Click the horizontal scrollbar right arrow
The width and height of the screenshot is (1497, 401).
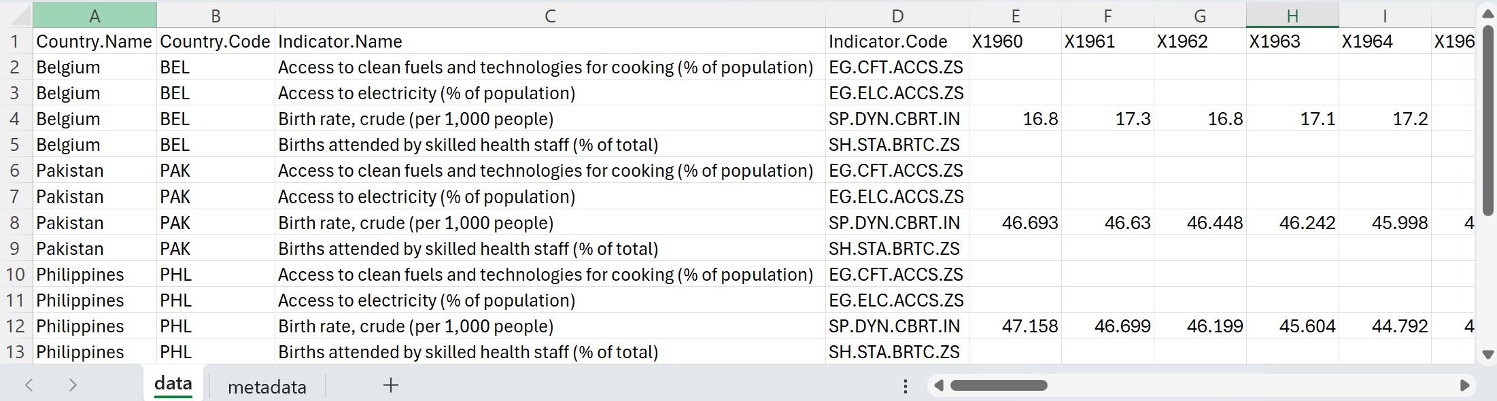[x=1464, y=385]
